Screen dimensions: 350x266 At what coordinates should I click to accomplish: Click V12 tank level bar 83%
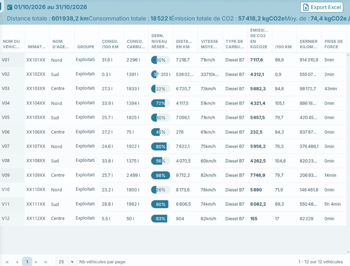point(160,219)
